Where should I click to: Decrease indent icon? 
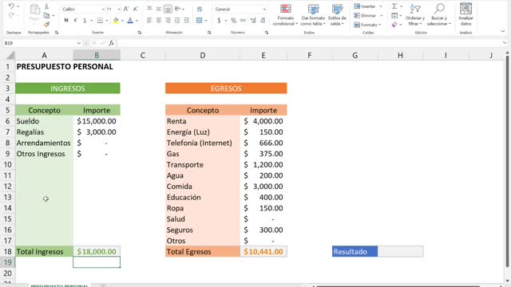(177, 21)
